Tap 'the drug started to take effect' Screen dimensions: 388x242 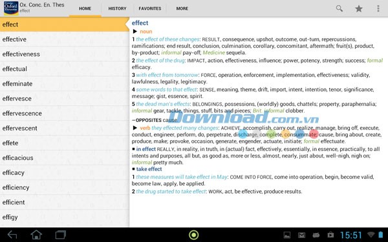click(171, 192)
